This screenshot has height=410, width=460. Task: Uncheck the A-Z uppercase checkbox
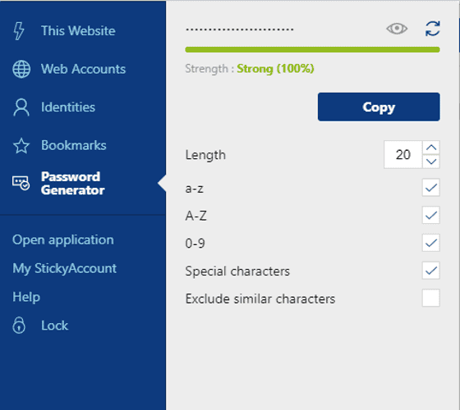pos(431,215)
